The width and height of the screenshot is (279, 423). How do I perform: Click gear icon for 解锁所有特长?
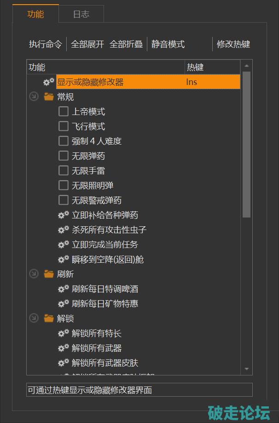63,333
